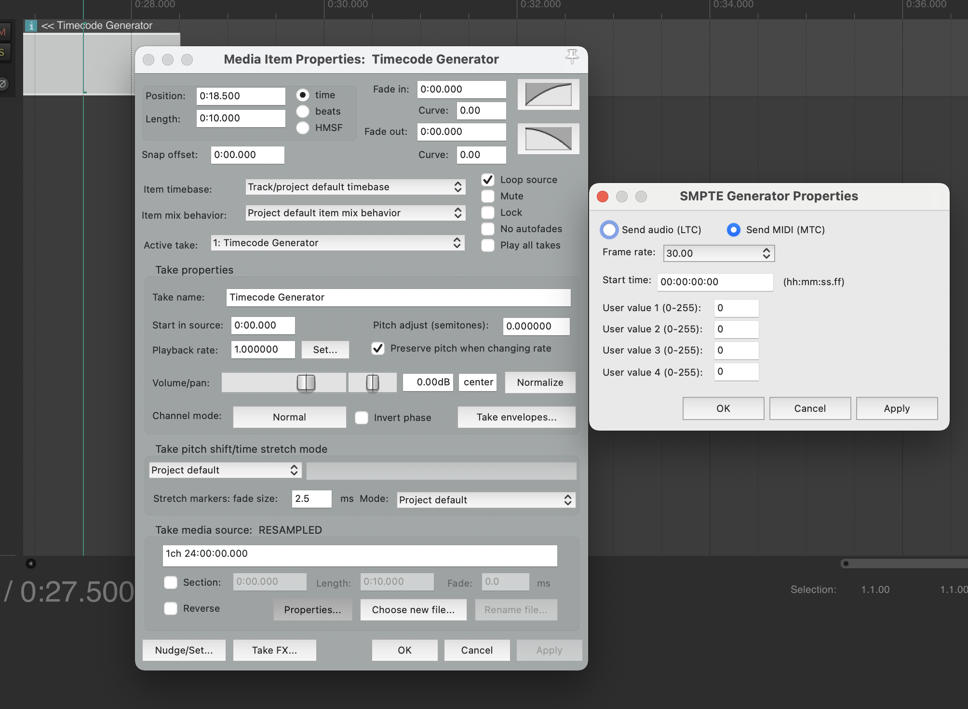Uncheck the Loop source checkbox
Screen dimensions: 968x709
pos(487,180)
